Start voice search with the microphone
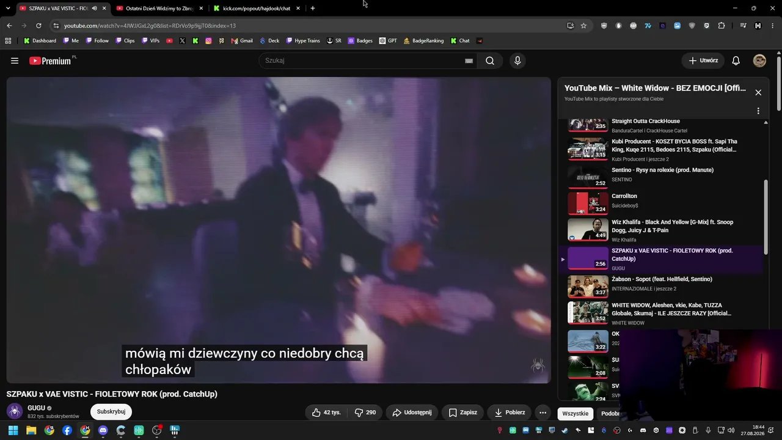The height and width of the screenshot is (440, 782). tap(517, 61)
